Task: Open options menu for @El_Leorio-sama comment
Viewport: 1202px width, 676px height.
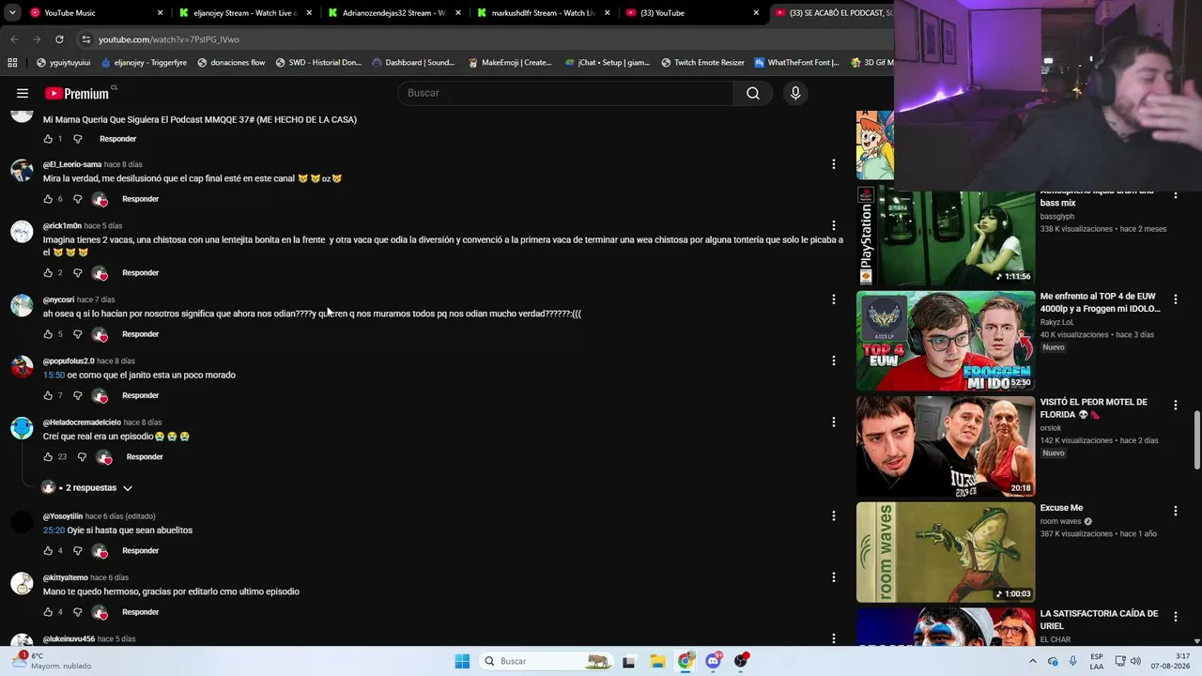Action: click(833, 164)
